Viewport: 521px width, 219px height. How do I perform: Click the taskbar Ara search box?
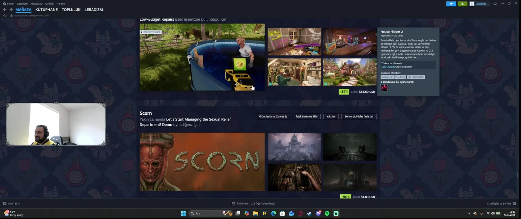coord(211,214)
